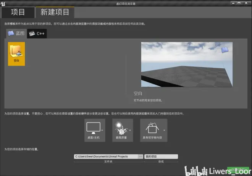Viewport: 252px width, 176px height.
Task: Click the blank template preview image
Action: 187,65
